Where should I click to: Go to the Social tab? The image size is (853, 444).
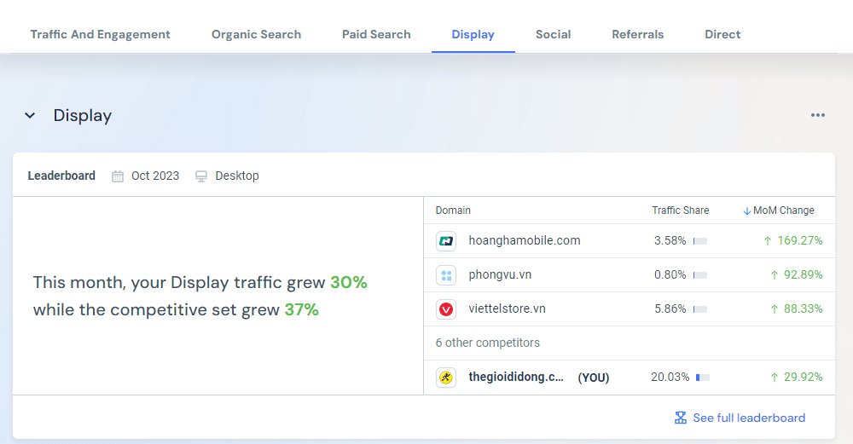tap(554, 34)
